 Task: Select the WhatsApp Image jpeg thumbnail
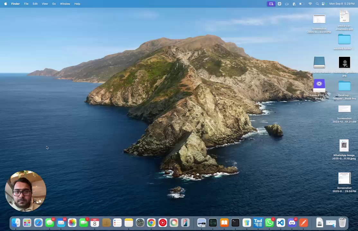(x=344, y=146)
